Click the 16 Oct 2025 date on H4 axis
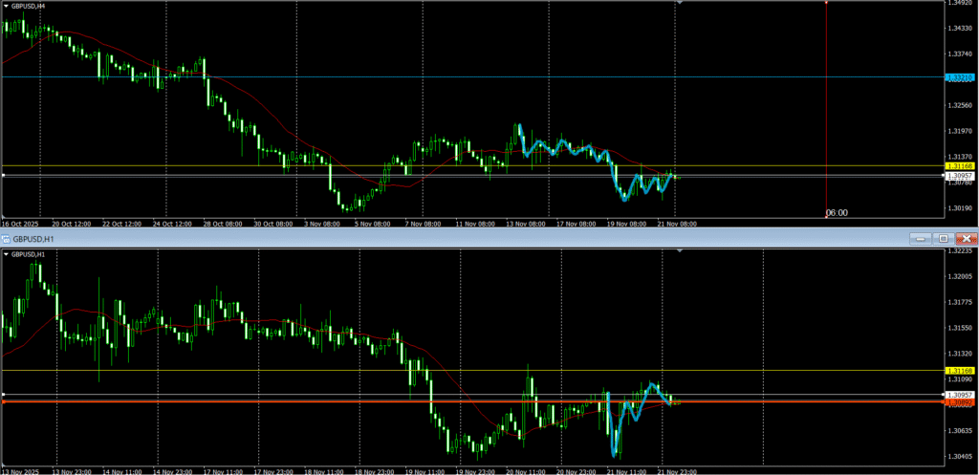Viewport: 979px width, 475px height. click(19, 224)
